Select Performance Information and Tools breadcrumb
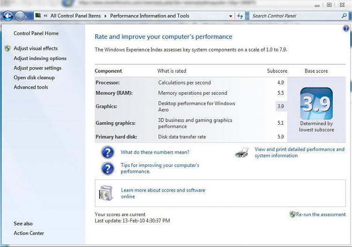Screen dimensions: 352x247 (x=150, y=15)
